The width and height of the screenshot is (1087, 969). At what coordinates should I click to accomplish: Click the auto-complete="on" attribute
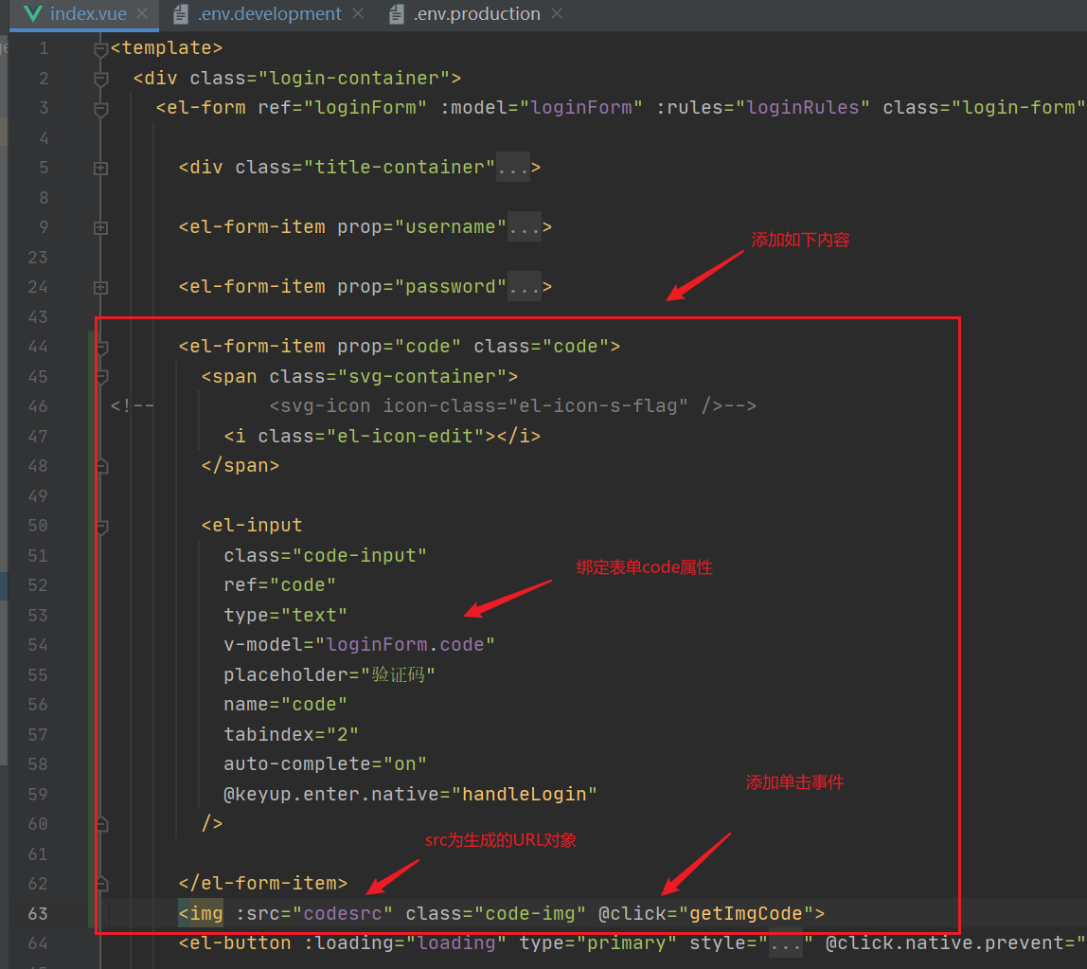[x=325, y=764]
